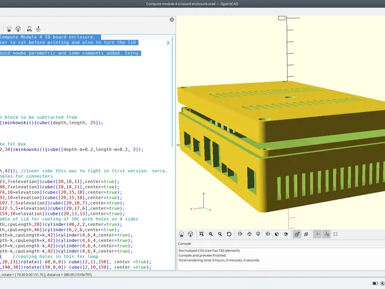Image resolution: width=385 pixels, height=289 pixels.
Task: Switch to the Right view
Action: pos(240,234)
